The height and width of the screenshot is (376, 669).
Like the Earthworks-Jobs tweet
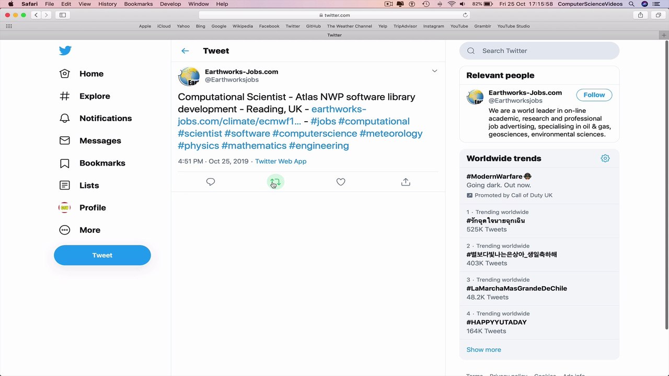[x=341, y=182]
